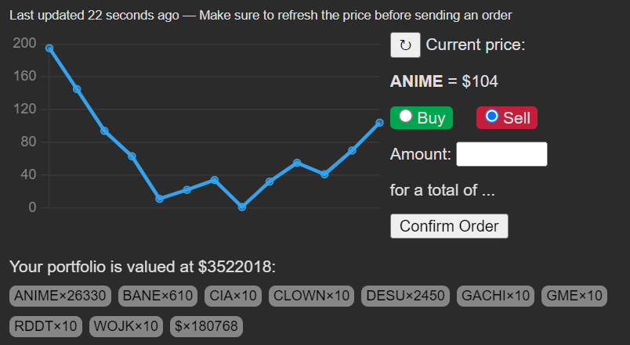Open the WOJK×10 holding tag

(125, 326)
